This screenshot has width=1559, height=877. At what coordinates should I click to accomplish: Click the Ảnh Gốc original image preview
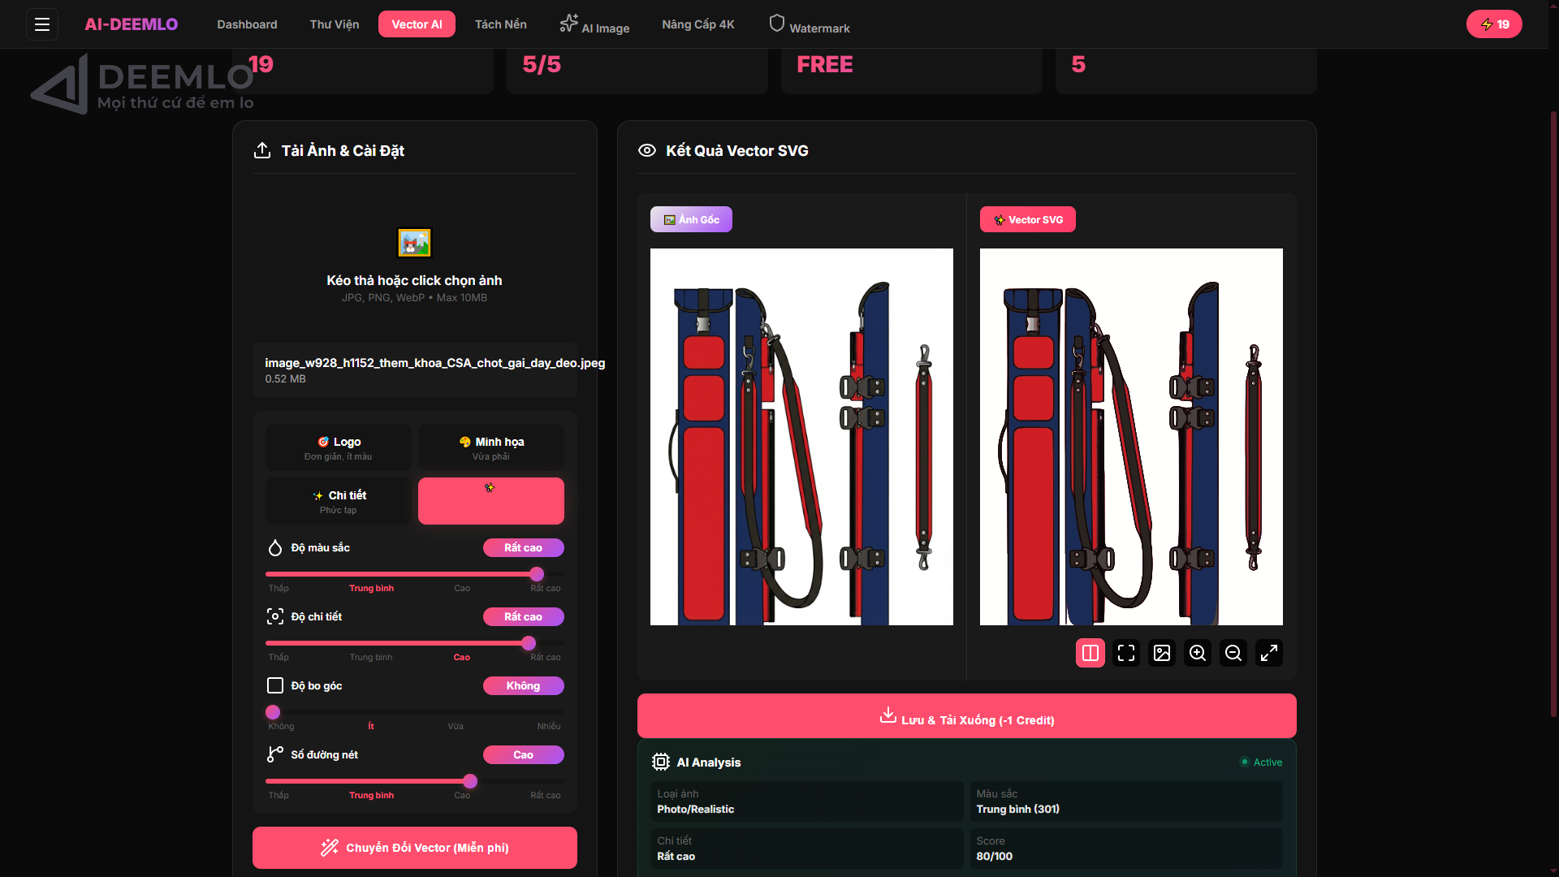pos(801,437)
